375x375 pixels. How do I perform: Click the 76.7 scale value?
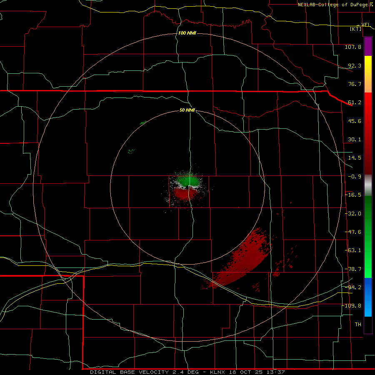355,84
